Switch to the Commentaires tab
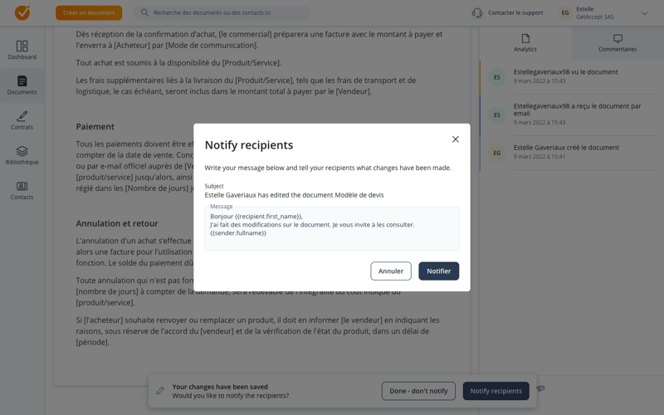This screenshot has height=415, width=664. tap(618, 43)
